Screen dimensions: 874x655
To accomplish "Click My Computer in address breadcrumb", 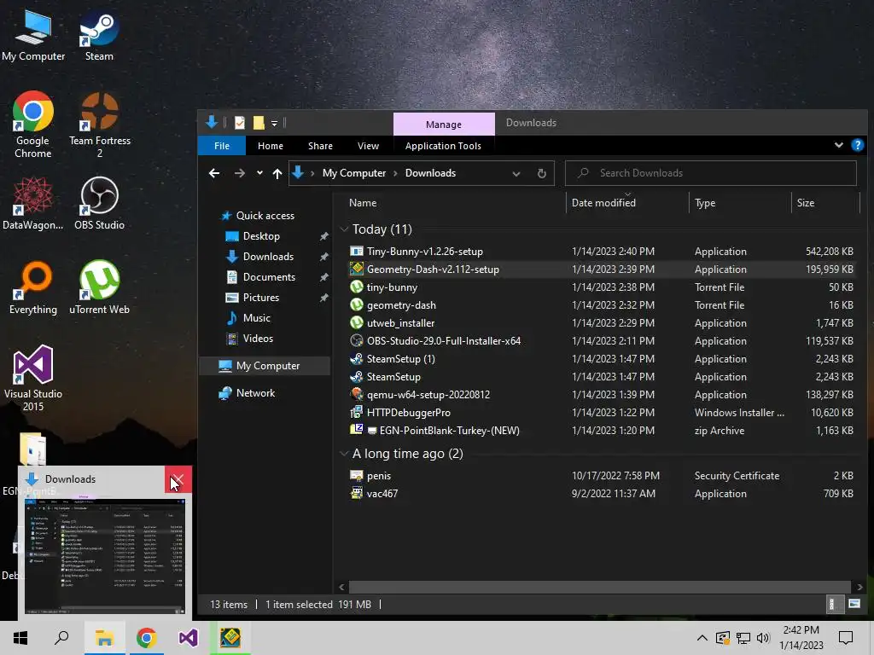I will click(354, 173).
